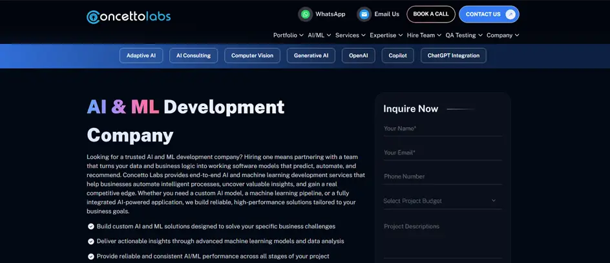Open the AI/ML menu
The width and height of the screenshot is (610, 263).
(319, 35)
